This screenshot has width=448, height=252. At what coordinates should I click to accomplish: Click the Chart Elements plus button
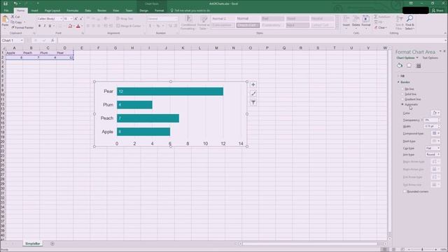pyautogui.click(x=253, y=85)
